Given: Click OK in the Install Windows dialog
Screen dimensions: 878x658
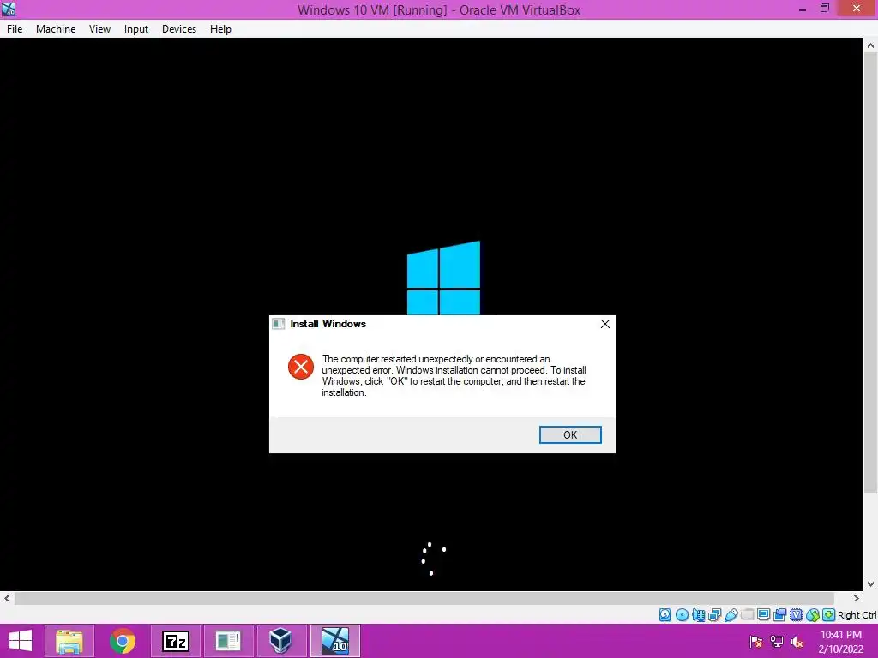Looking at the screenshot, I should point(570,434).
